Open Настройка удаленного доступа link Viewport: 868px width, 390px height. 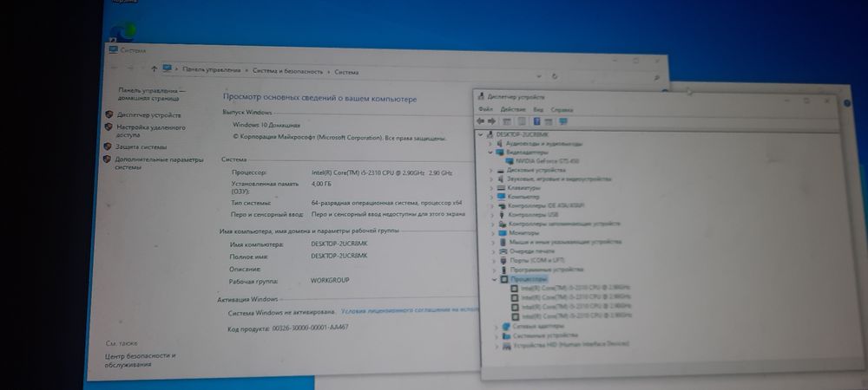150,131
